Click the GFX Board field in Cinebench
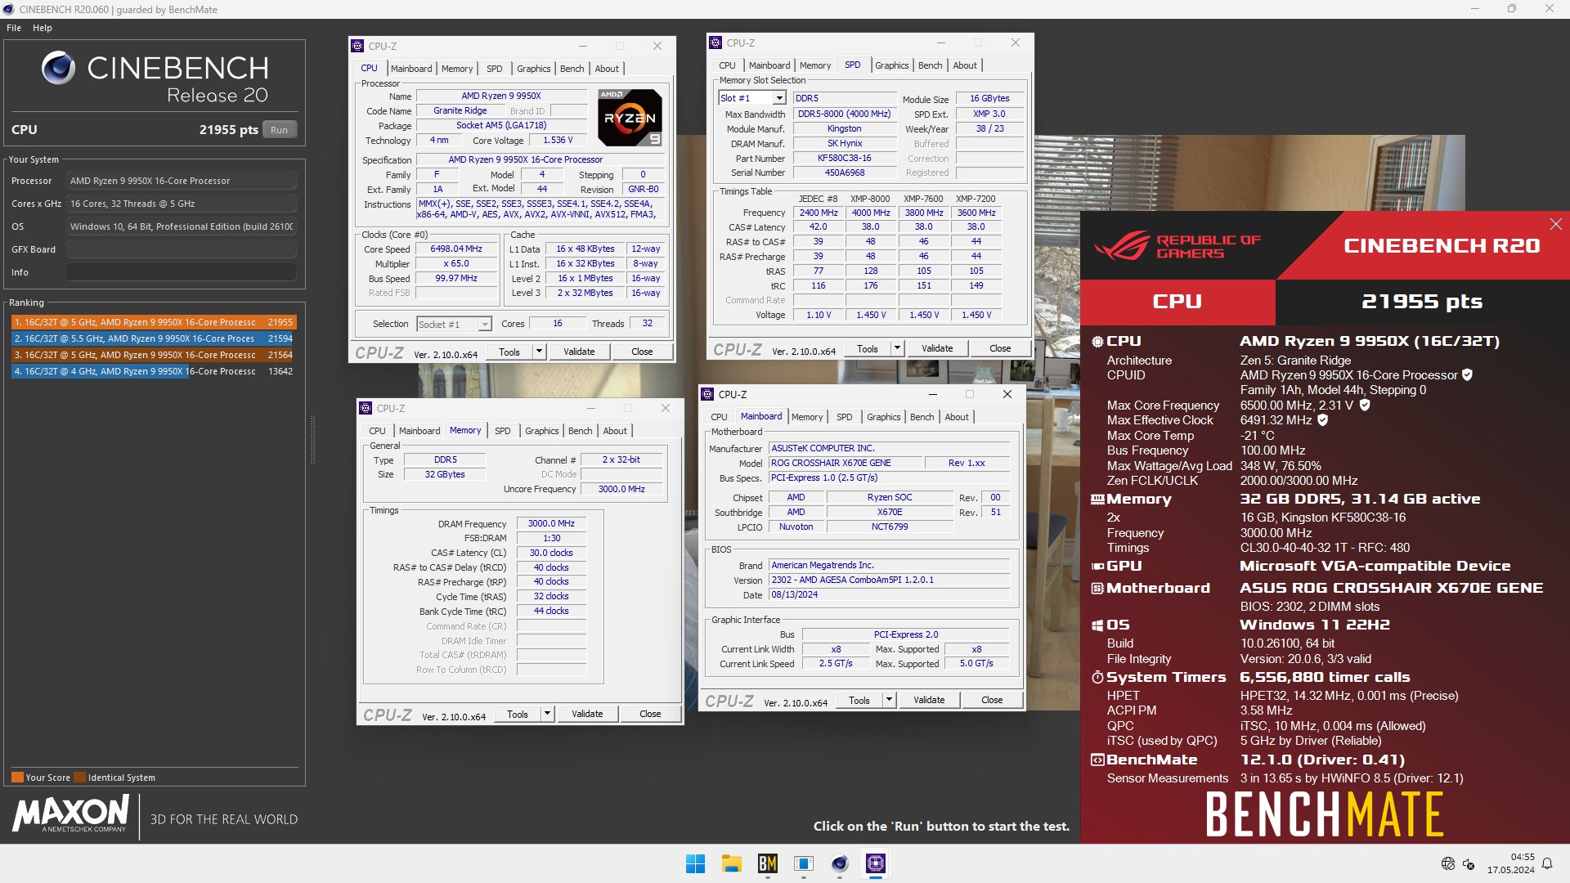Image resolution: width=1570 pixels, height=883 pixels. pos(182,249)
